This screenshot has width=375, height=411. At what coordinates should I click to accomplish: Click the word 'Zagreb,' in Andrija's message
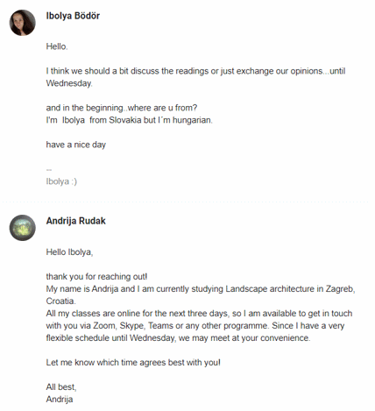click(x=340, y=289)
